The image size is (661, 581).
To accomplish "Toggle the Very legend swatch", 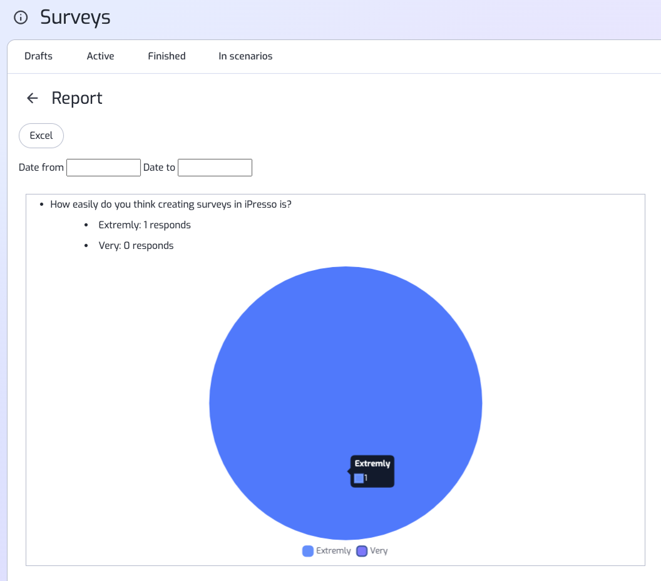I will [x=362, y=550].
